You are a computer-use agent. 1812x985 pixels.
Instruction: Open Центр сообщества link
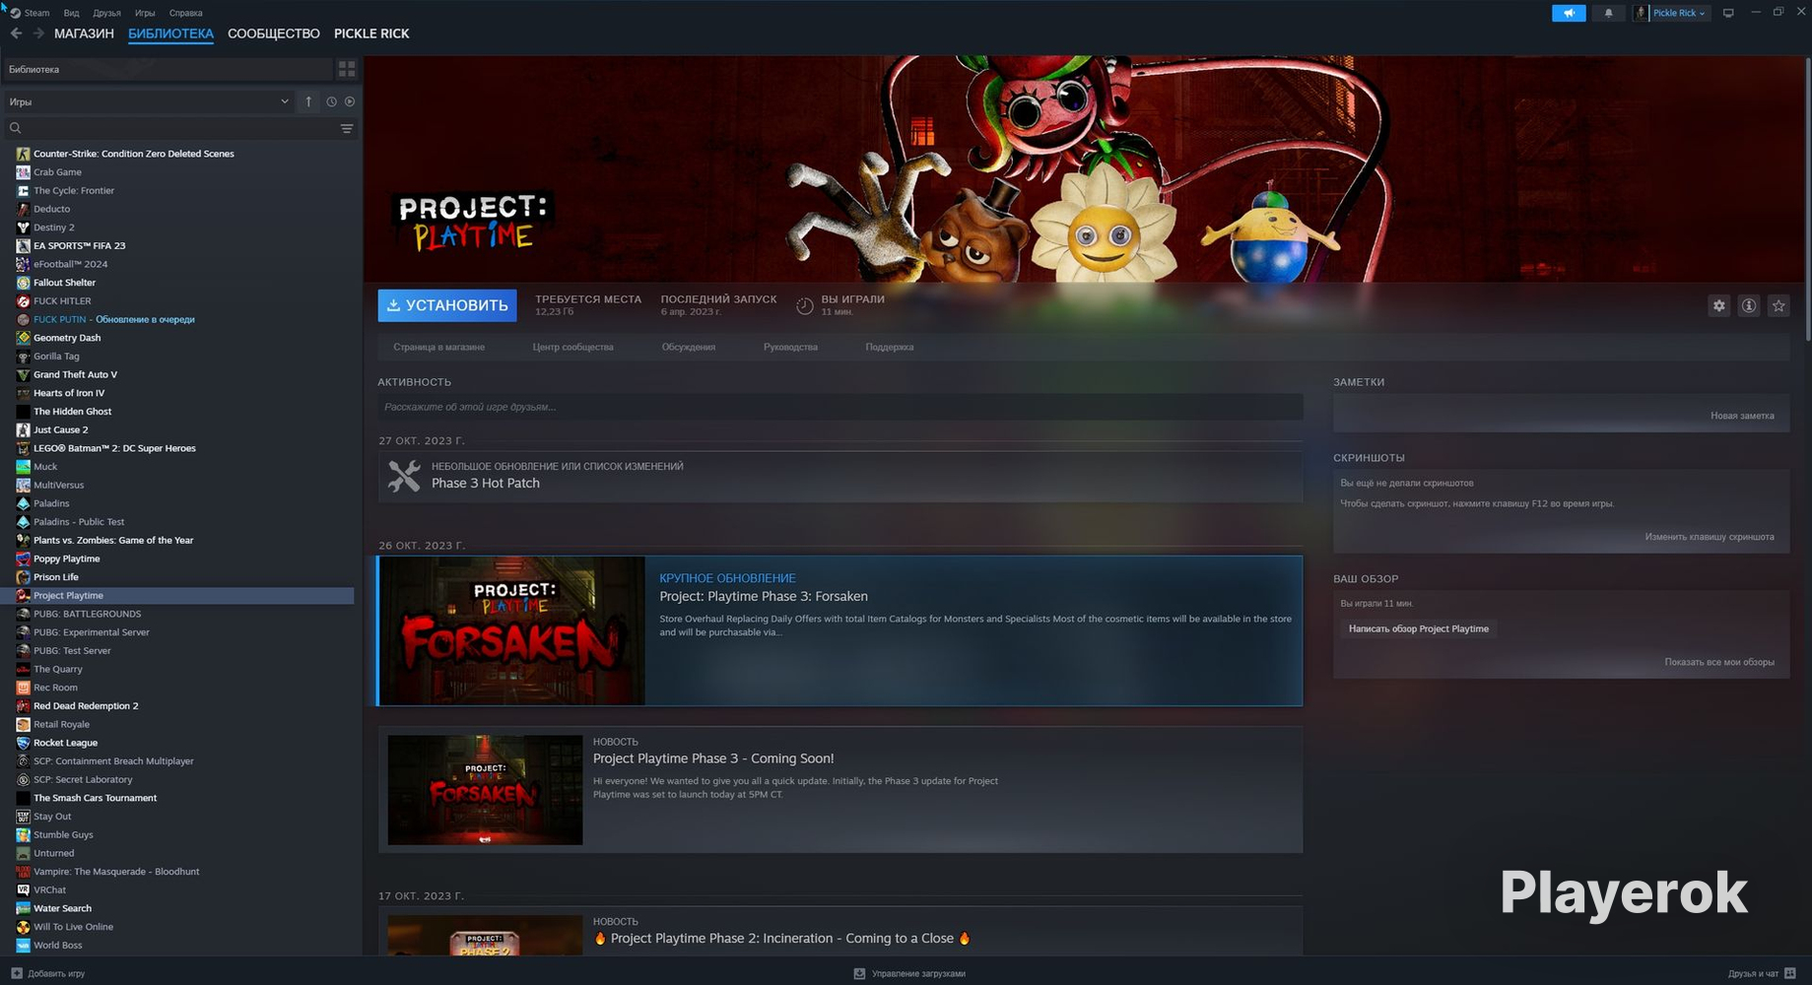click(x=573, y=347)
